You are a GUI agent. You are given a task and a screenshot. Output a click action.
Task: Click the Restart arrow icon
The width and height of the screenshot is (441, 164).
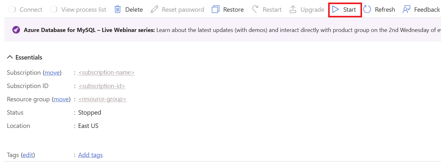pyautogui.click(x=255, y=9)
